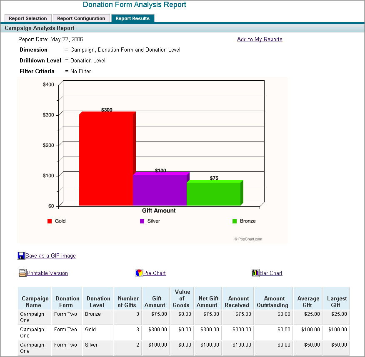Select the Report Results tab
This screenshot has width=365, height=357.
click(x=132, y=18)
